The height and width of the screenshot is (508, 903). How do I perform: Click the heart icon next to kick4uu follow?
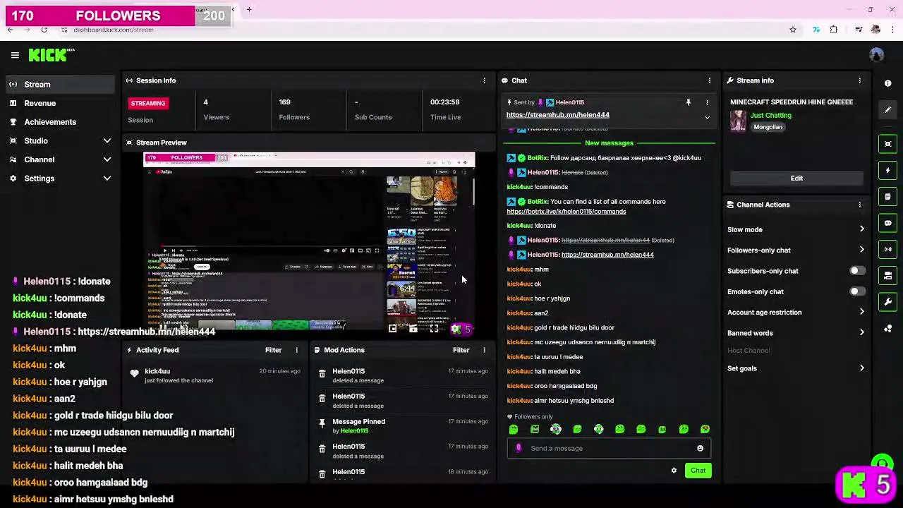coord(134,373)
